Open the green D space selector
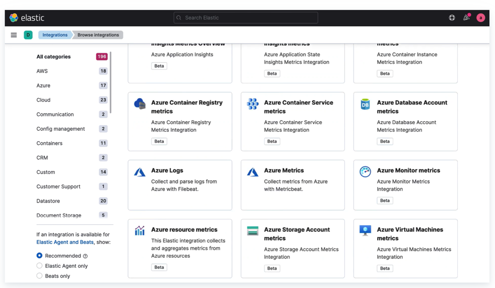Image resolution: width=495 pixels, height=288 pixels. [x=28, y=35]
